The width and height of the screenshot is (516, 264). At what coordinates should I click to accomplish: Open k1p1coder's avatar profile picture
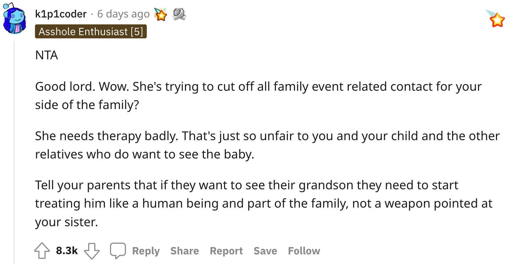tap(15, 18)
